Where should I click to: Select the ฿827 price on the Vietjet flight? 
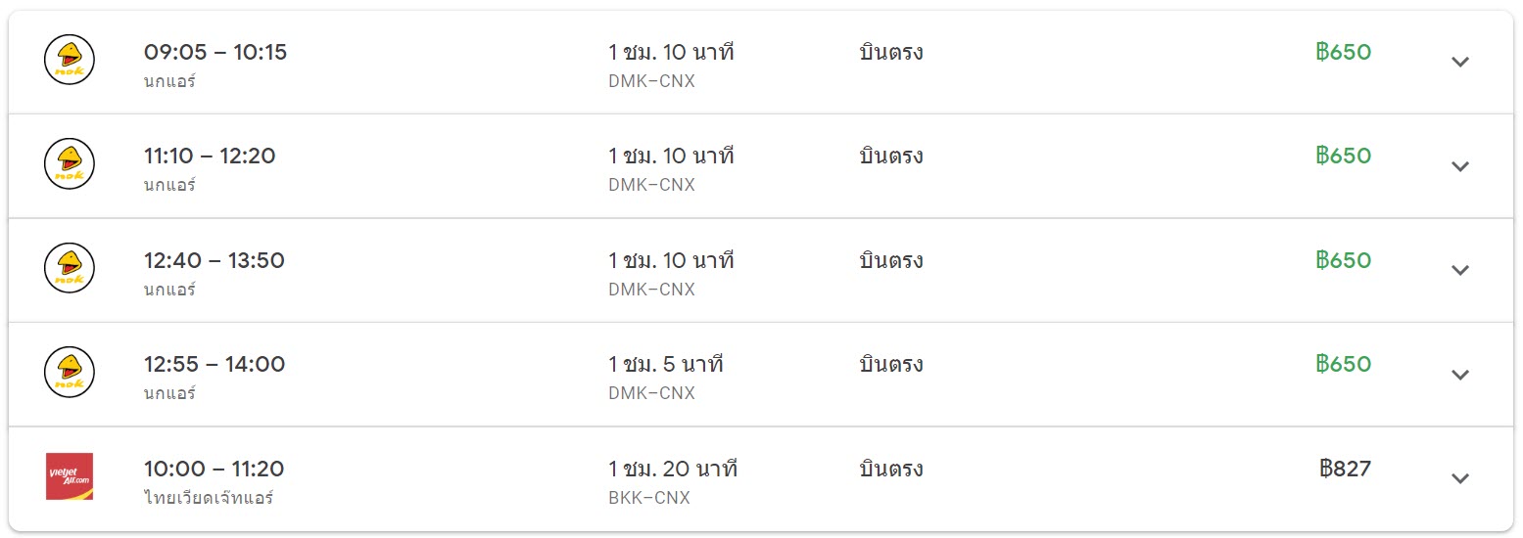[1345, 469]
